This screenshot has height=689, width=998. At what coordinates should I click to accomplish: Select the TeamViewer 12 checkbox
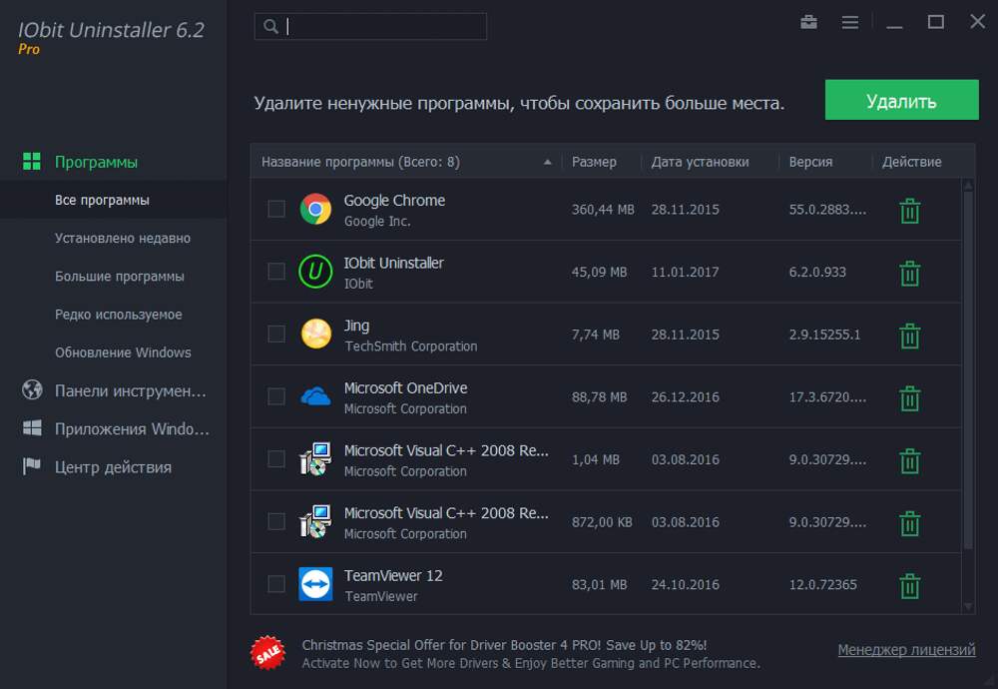(276, 583)
